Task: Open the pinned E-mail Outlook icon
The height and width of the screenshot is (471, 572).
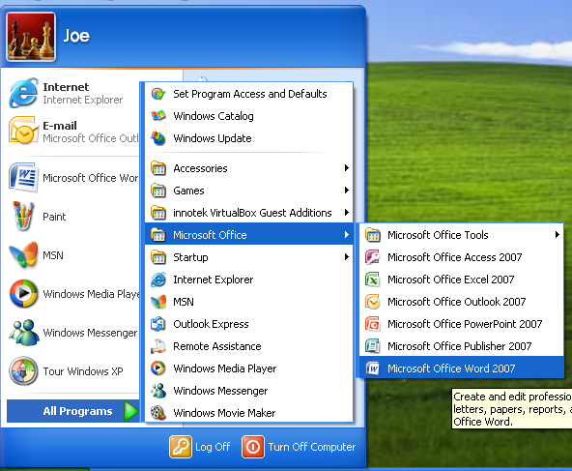Action: point(23,131)
